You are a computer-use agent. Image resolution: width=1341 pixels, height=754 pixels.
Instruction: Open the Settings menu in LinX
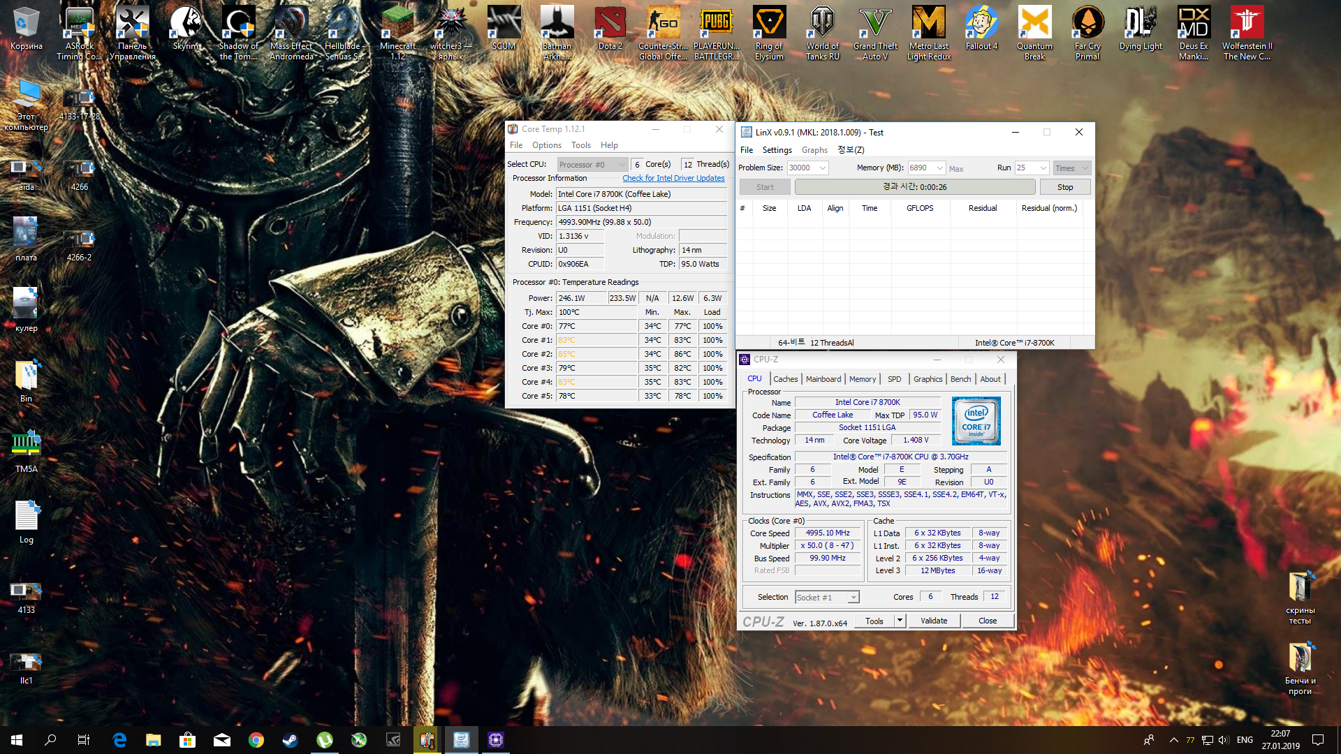[x=777, y=150]
